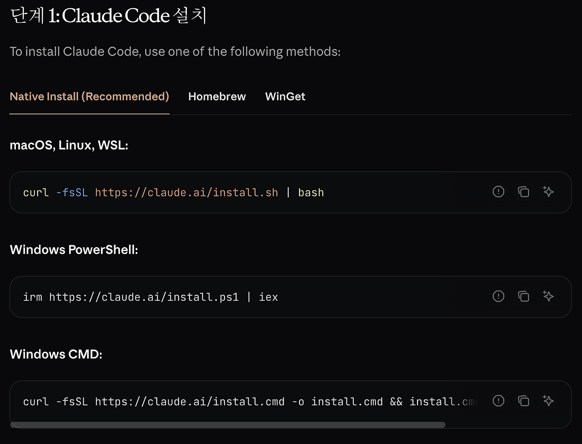Switch to the Homebrew tab

coord(217,96)
